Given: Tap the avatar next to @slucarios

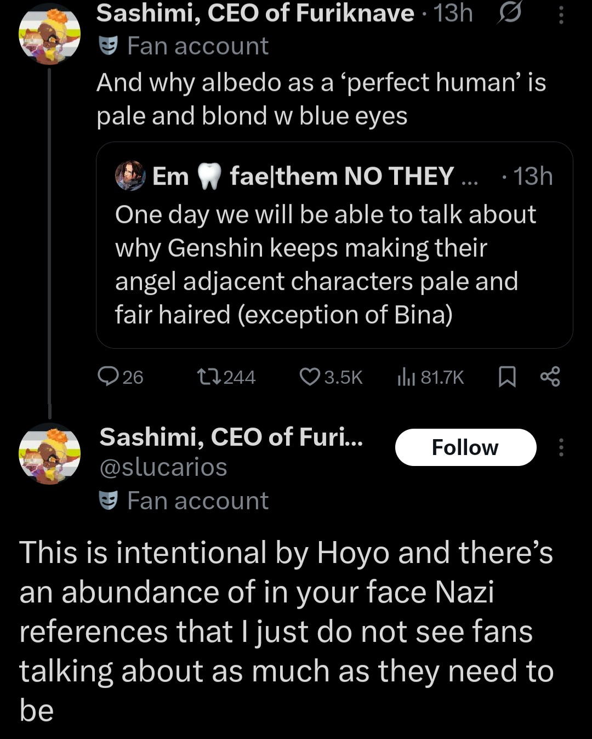Looking at the screenshot, I should coord(50,453).
